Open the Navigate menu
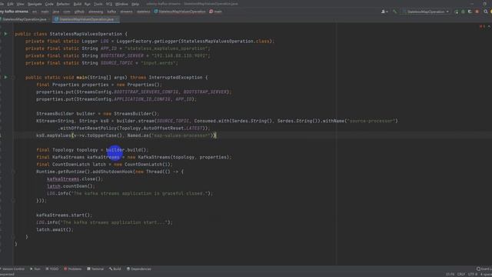The height and width of the screenshot is (277, 492). coord(35,4)
